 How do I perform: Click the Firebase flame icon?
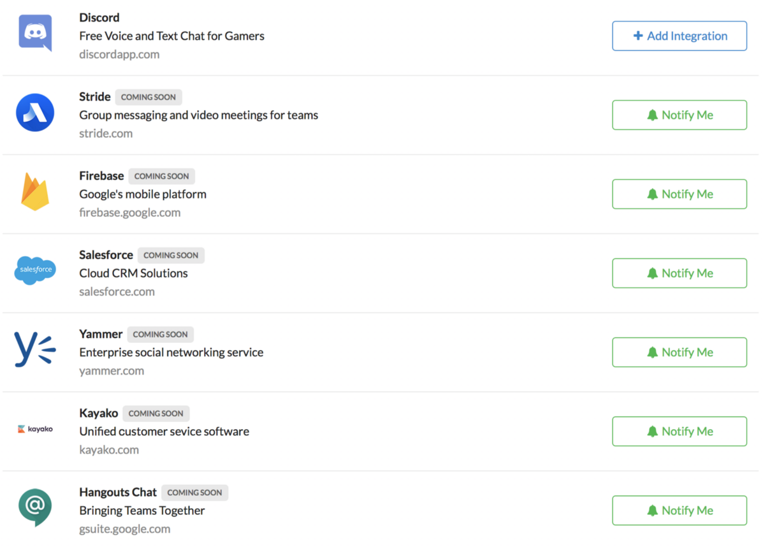click(x=35, y=191)
